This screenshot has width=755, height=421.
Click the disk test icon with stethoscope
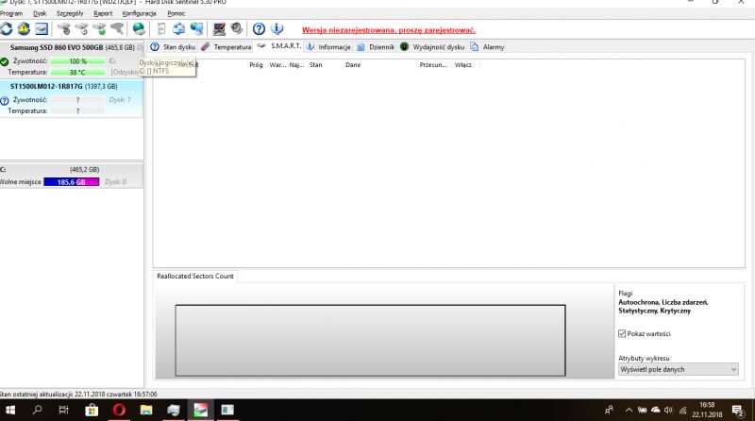pyautogui.click(x=63, y=29)
